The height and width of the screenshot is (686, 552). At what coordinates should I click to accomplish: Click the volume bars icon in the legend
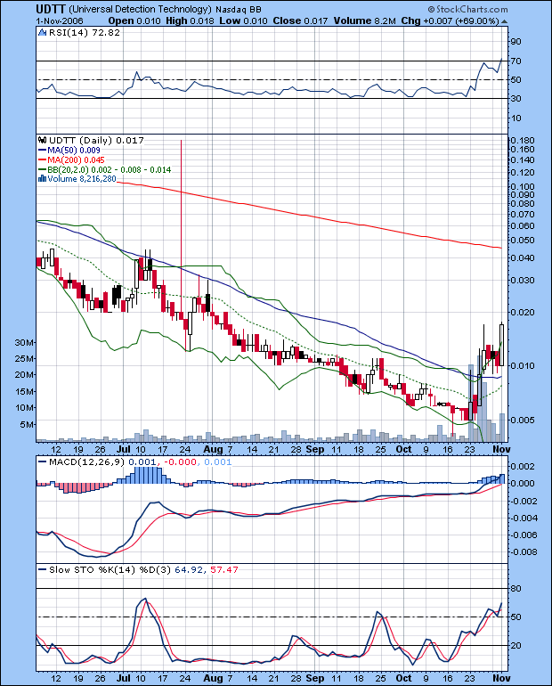43,178
